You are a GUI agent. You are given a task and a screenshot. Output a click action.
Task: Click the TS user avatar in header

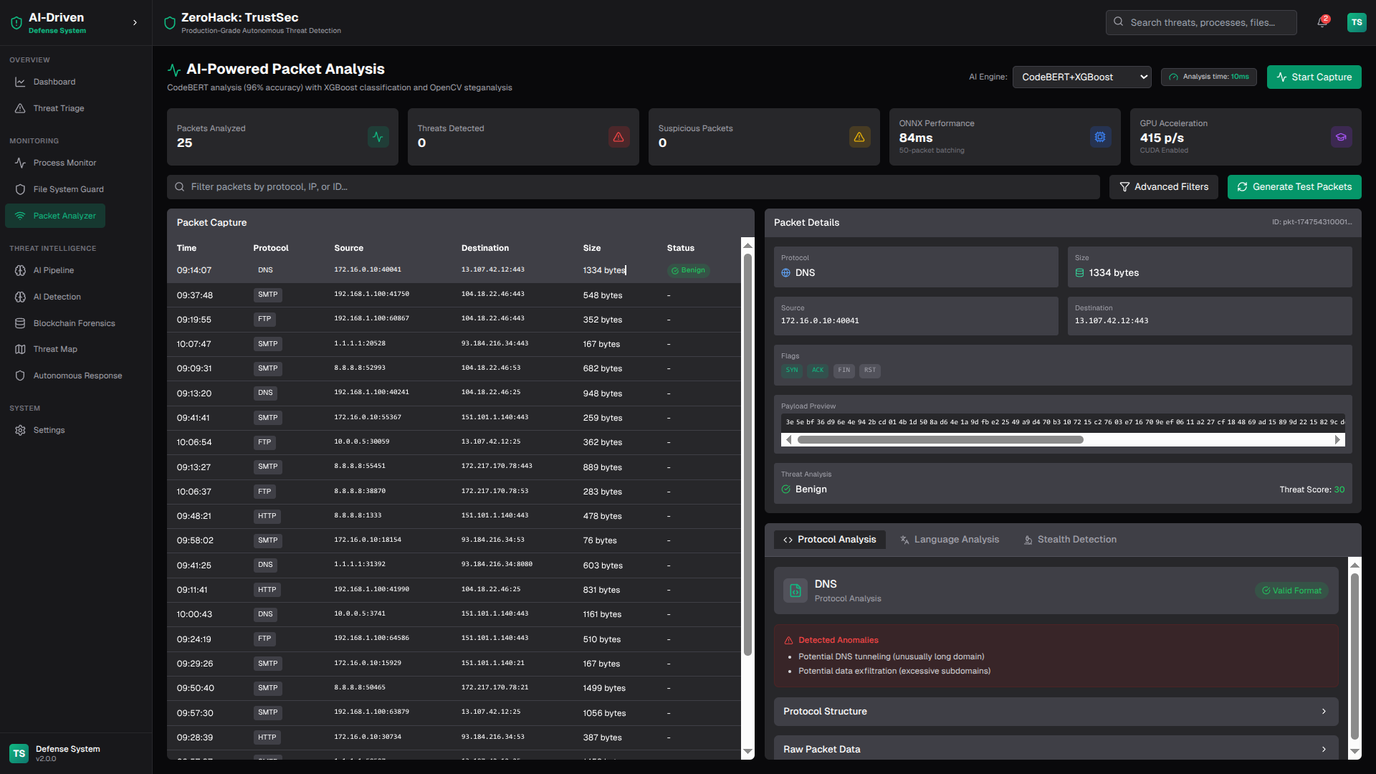pyautogui.click(x=1356, y=22)
